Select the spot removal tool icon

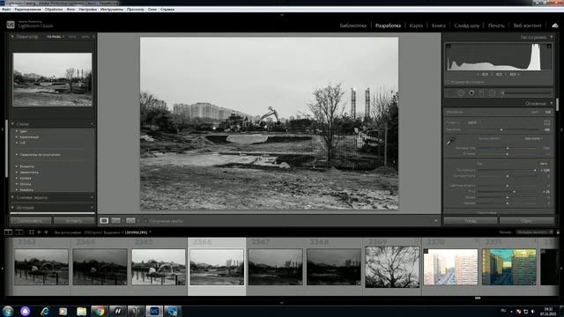[461, 93]
